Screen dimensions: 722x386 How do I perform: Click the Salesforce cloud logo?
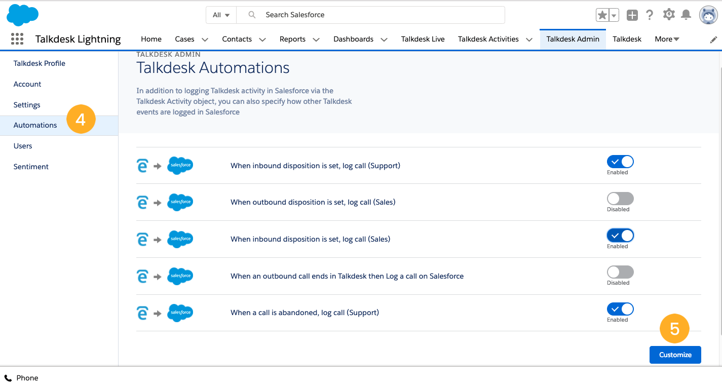(x=22, y=15)
